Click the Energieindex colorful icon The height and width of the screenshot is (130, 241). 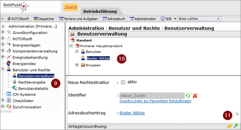(x=9, y=63)
